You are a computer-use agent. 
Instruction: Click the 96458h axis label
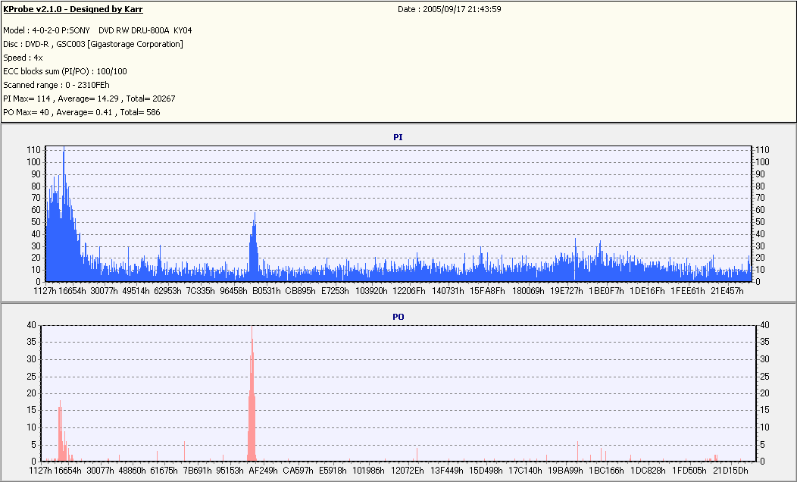point(233,291)
